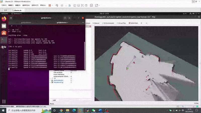Click the Add button in Displays panel
Viewport: 201px width, 113px height.
pos(54,100)
